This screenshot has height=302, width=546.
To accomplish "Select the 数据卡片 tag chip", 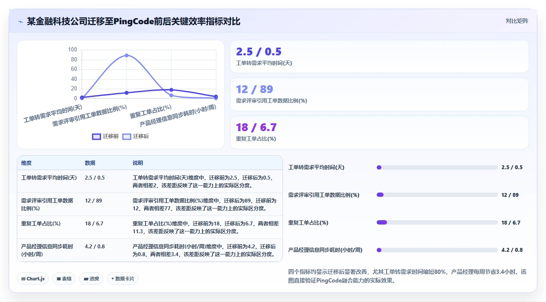I will 123,279.
